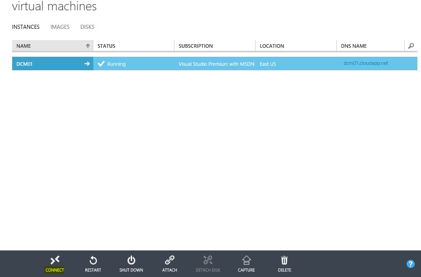Click the Detach Disk icon
This screenshot has height=277, width=421.
(x=208, y=260)
